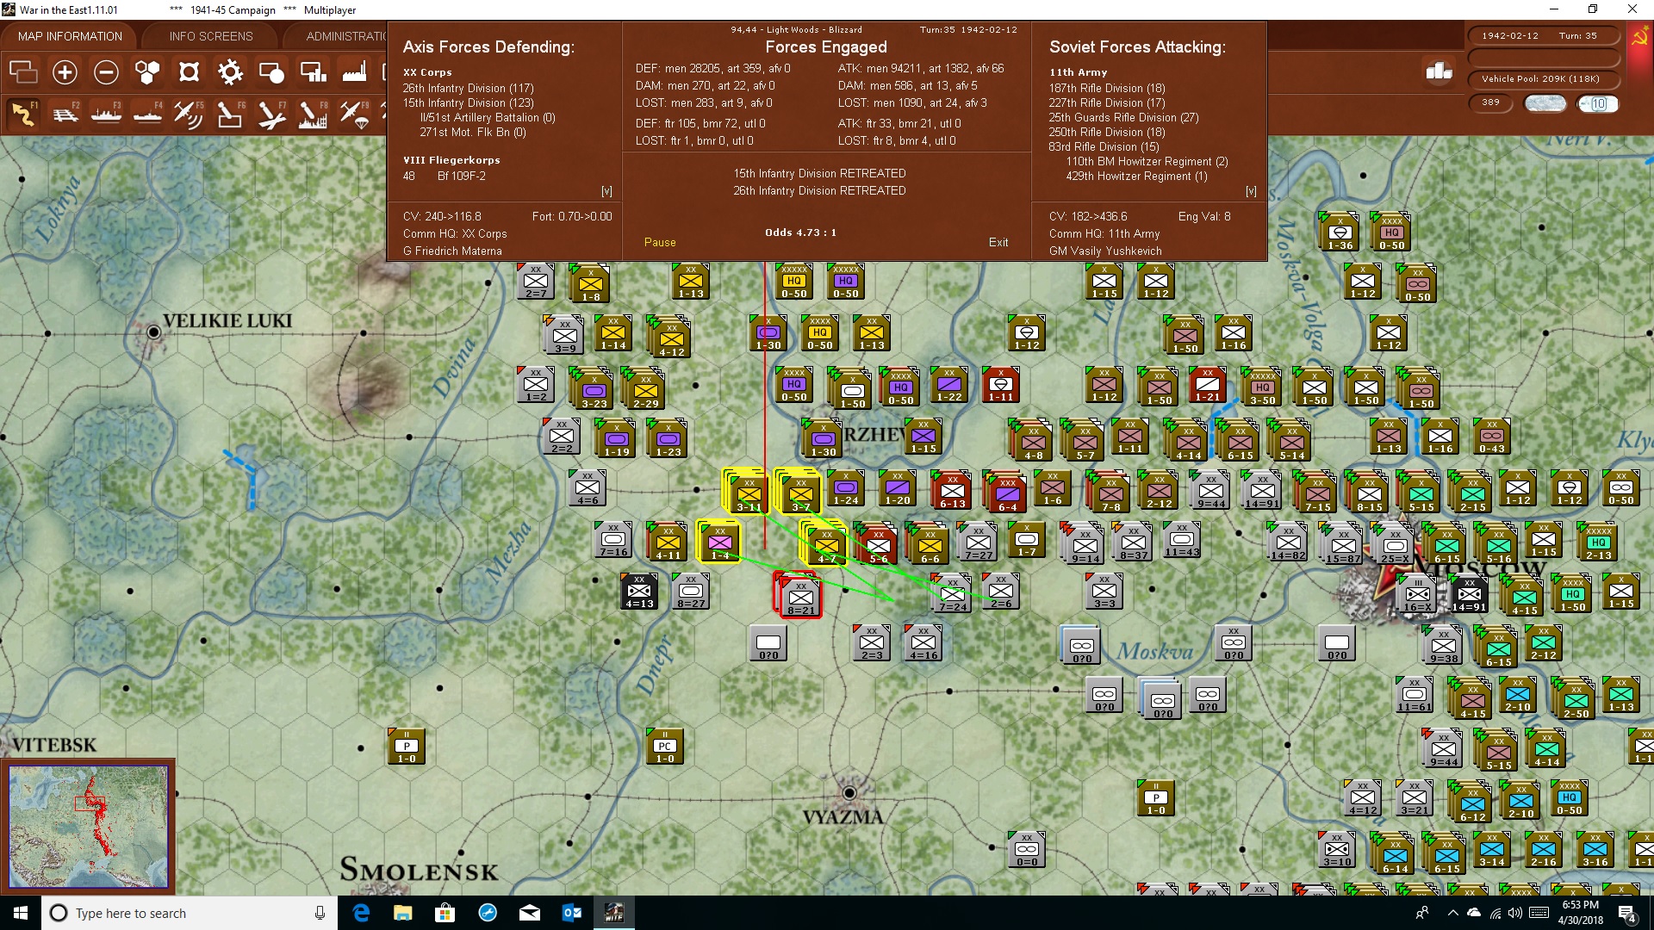Screen dimensions: 1654x930
Task: Click Pause in combat report
Action: (x=660, y=243)
